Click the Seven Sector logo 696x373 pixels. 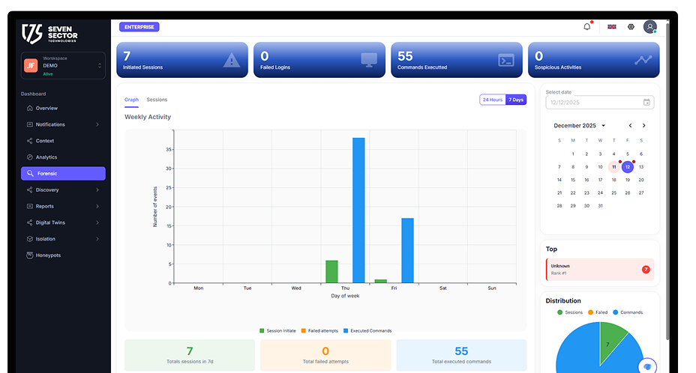pyautogui.click(x=50, y=34)
